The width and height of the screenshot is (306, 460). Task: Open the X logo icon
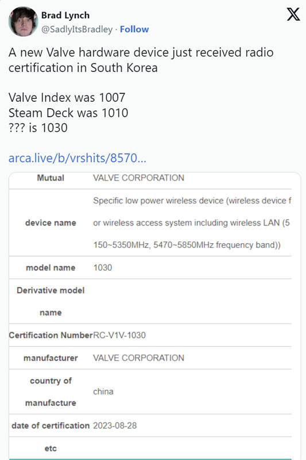293,14
